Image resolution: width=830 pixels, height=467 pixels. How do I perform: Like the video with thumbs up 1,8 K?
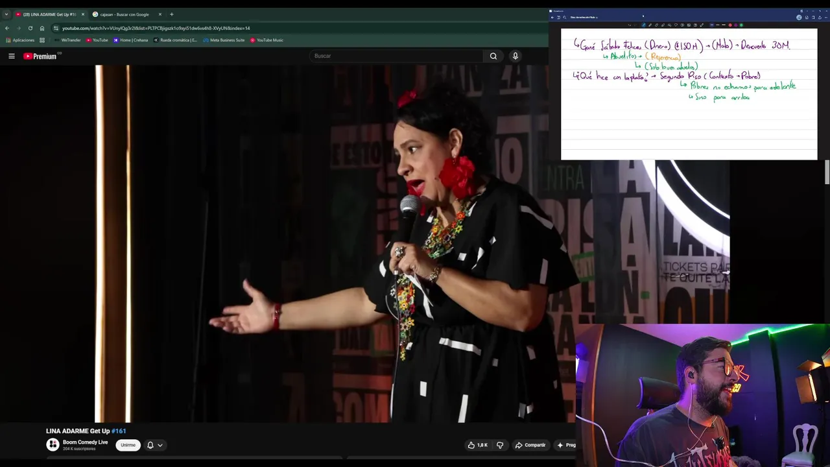tap(478, 445)
